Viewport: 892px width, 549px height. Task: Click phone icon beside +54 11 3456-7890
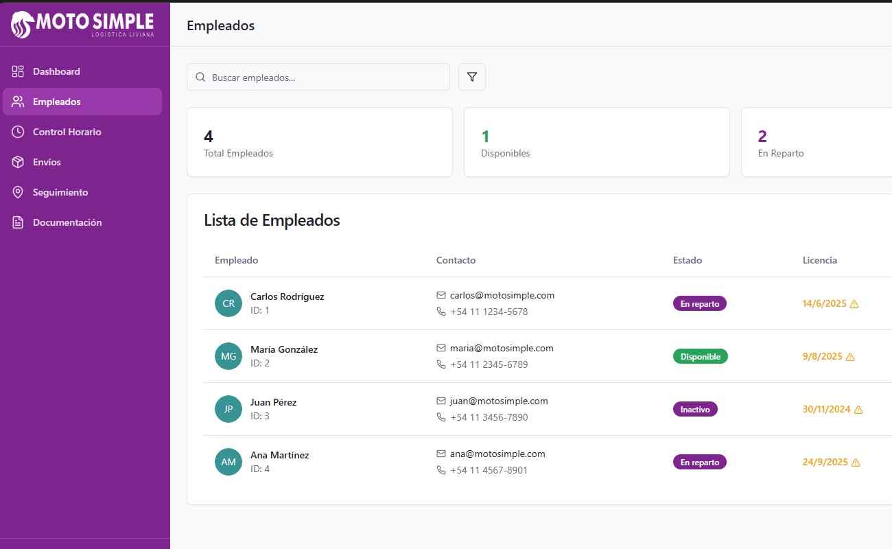click(441, 417)
